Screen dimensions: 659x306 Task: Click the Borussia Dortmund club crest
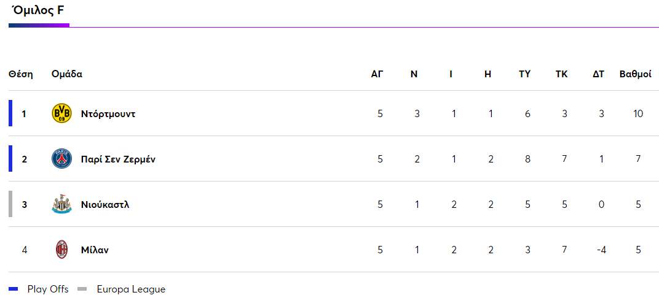tap(61, 113)
